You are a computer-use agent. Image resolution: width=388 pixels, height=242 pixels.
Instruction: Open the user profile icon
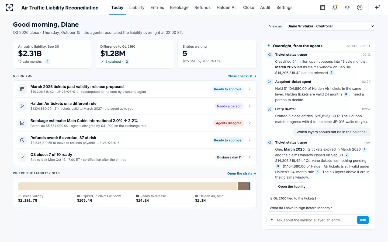click(x=360, y=8)
